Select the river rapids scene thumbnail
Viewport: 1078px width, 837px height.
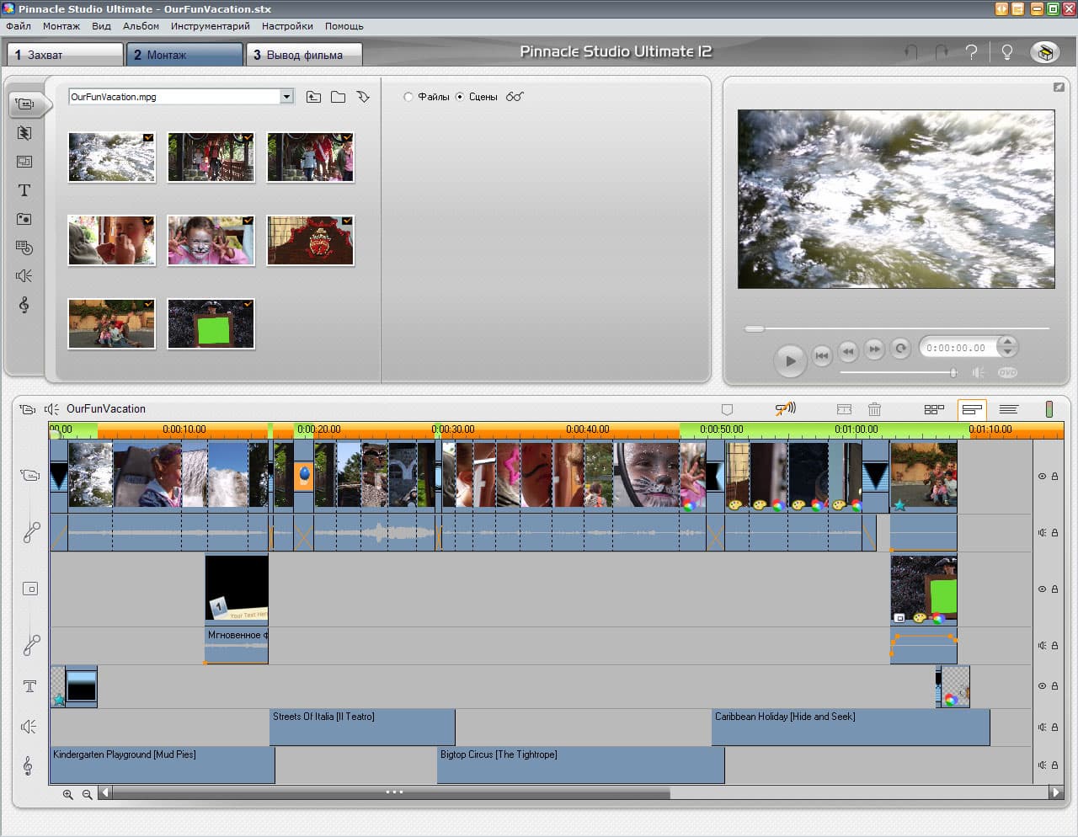(112, 157)
